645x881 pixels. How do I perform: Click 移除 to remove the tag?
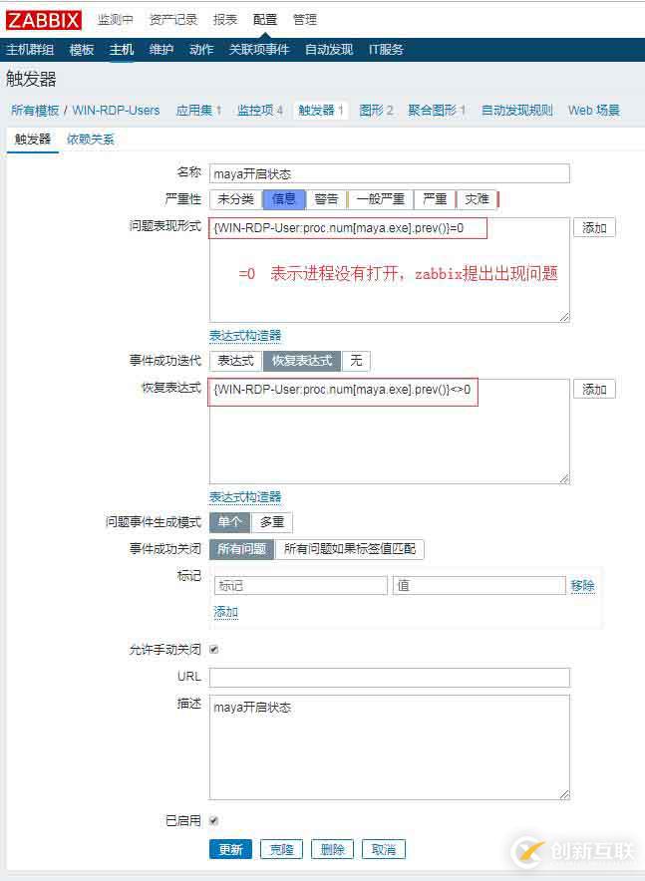click(582, 586)
